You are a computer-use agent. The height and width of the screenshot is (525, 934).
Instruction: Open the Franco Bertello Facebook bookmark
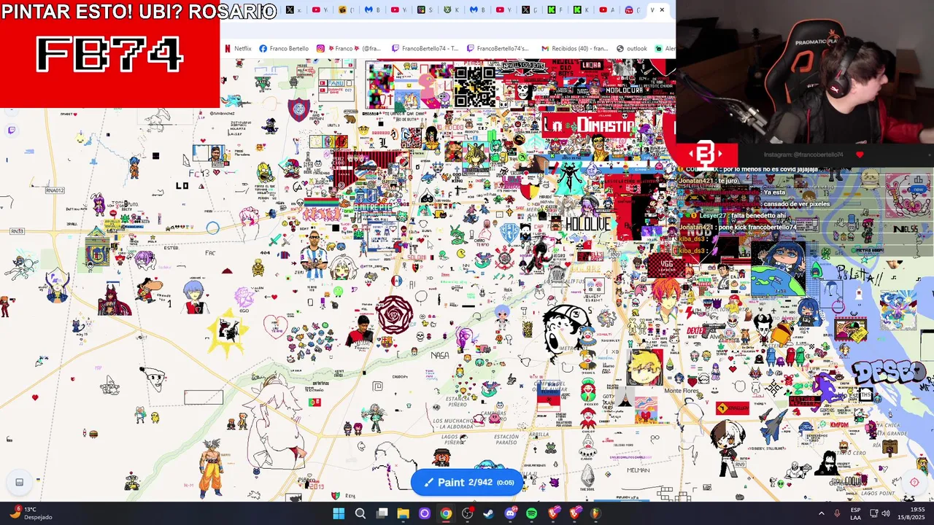284,49
